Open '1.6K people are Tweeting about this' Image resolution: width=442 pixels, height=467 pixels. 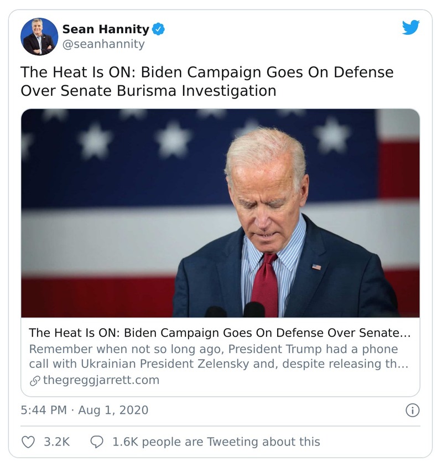[x=216, y=442]
